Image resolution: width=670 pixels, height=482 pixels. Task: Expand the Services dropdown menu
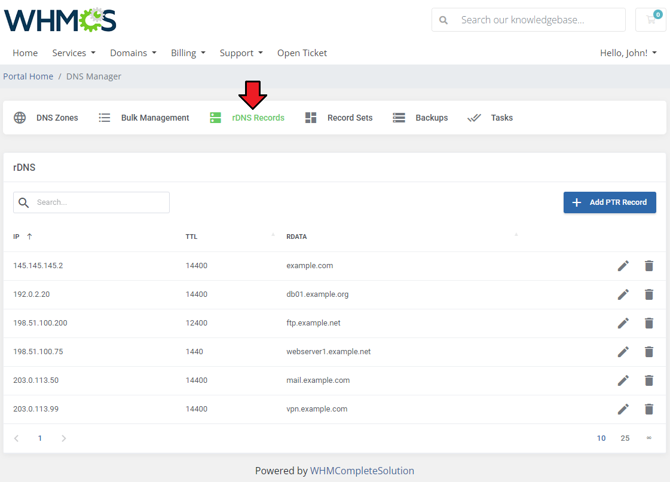click(x=74, y=53)
